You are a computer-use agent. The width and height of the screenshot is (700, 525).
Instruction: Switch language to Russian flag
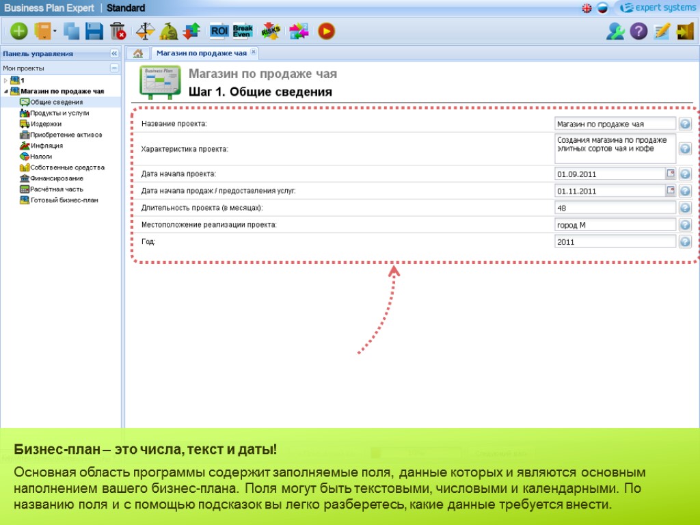602,8
